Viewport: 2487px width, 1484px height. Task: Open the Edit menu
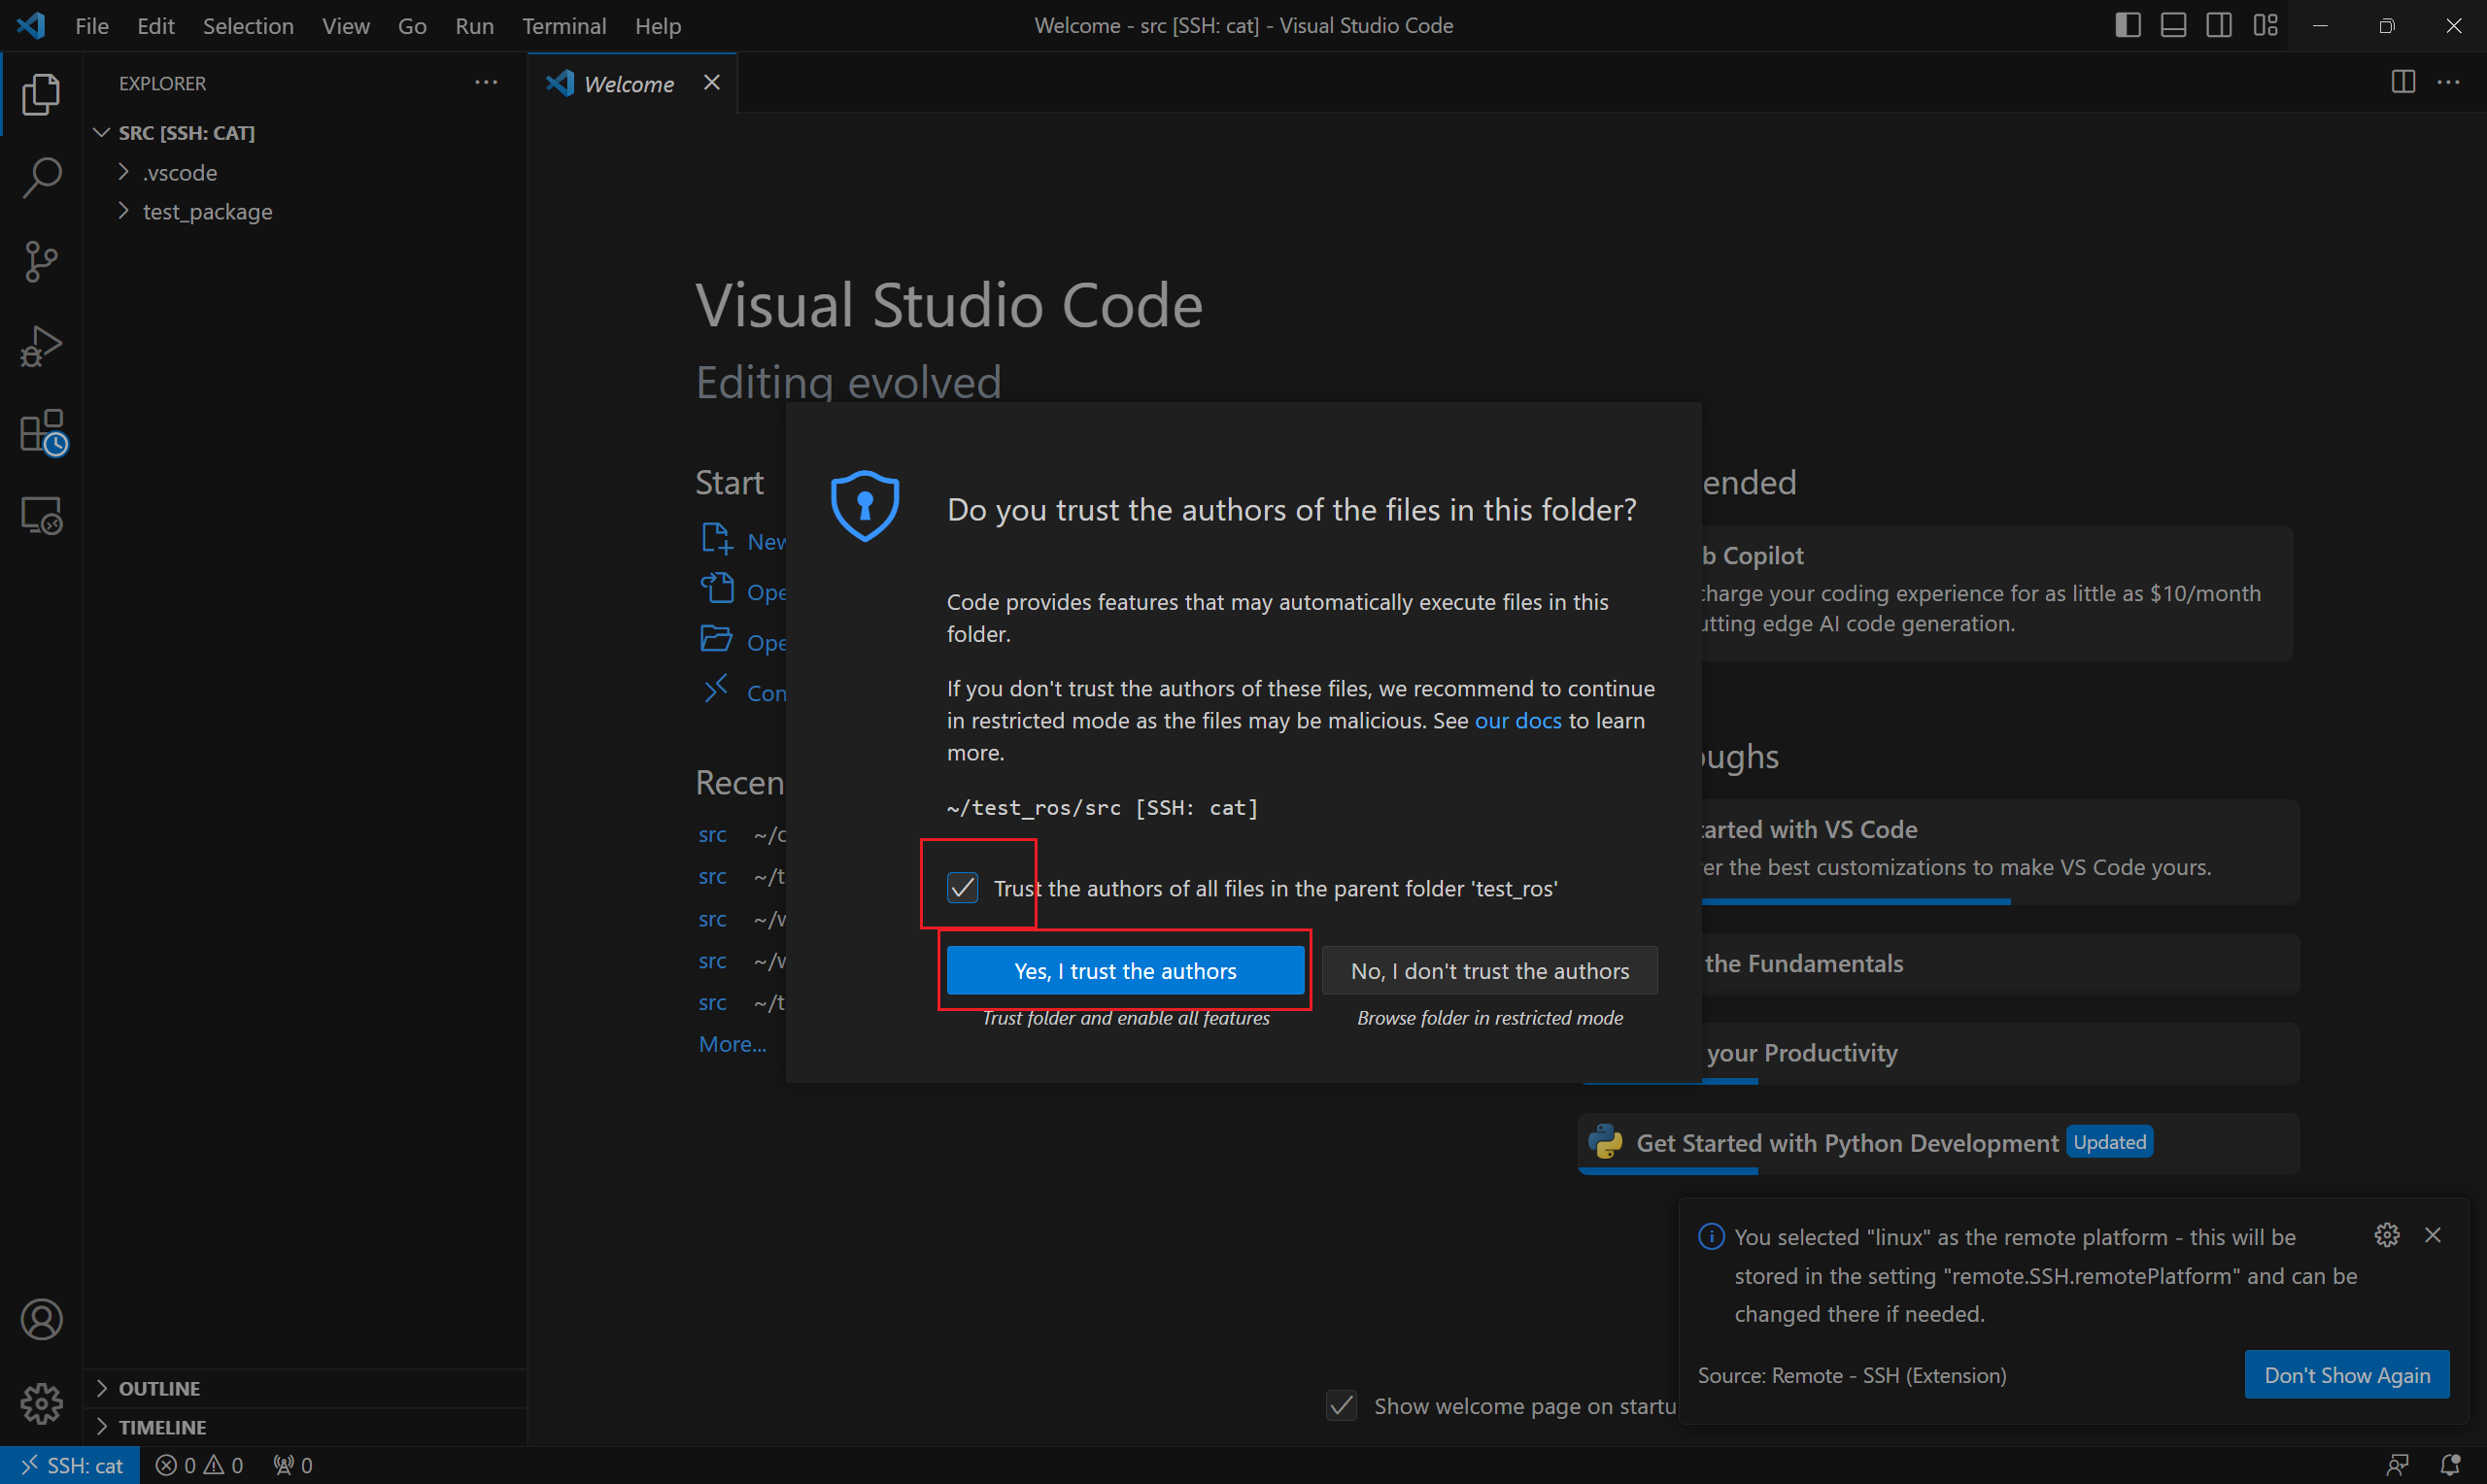coord(156,25)
